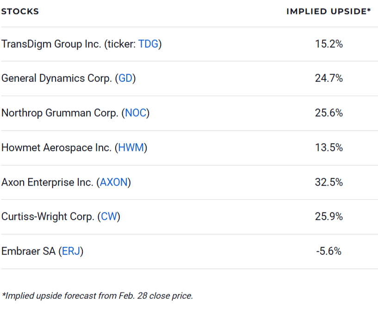Select the 25.6% upside value
This screenshot has height=309, width=378.
328,113
